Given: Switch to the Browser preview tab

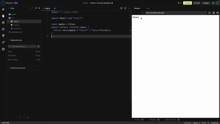Looking at the screenshot, I should point(137,8).
